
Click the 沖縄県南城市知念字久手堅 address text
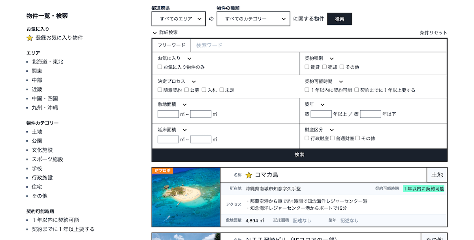(273, 189)
